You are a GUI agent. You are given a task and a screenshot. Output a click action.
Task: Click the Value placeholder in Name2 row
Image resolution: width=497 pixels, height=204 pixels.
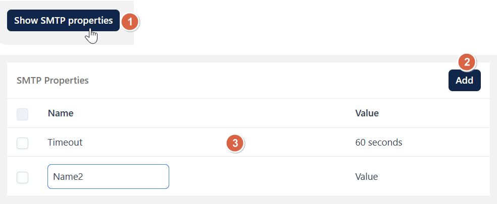coord(366,176)
